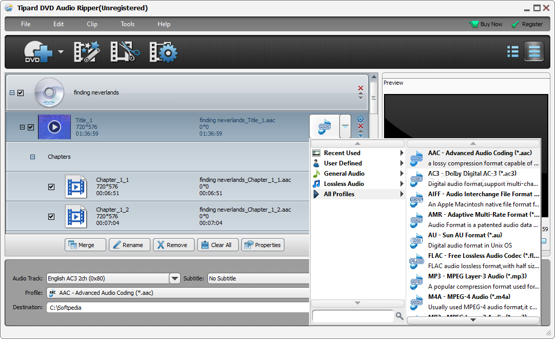This screenshot has height=339, width=555.
Task: Click the profile search text field
Action: (x=353, y=315)
